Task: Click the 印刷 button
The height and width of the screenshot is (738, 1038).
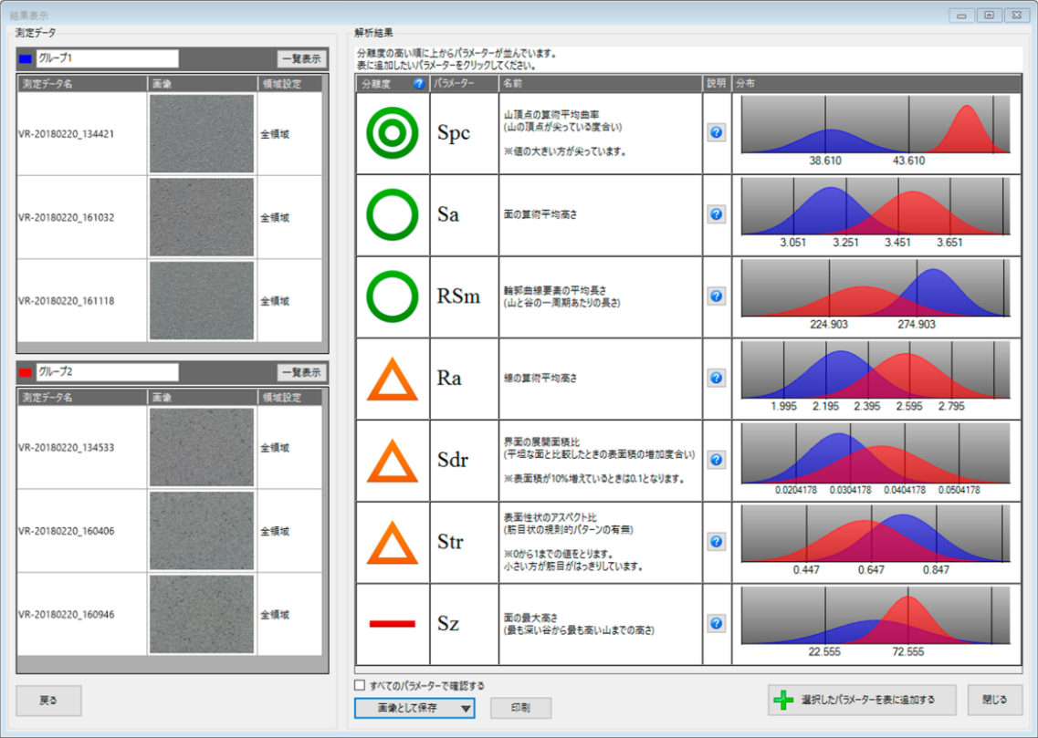Action: pyautogui.click(x=520, y=707)
